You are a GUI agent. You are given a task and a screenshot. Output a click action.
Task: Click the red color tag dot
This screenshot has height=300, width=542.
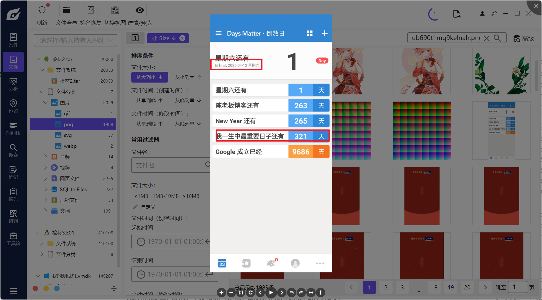pos(35,288)
